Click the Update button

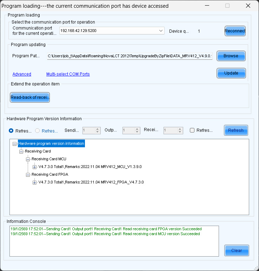(x=231, y=73)
